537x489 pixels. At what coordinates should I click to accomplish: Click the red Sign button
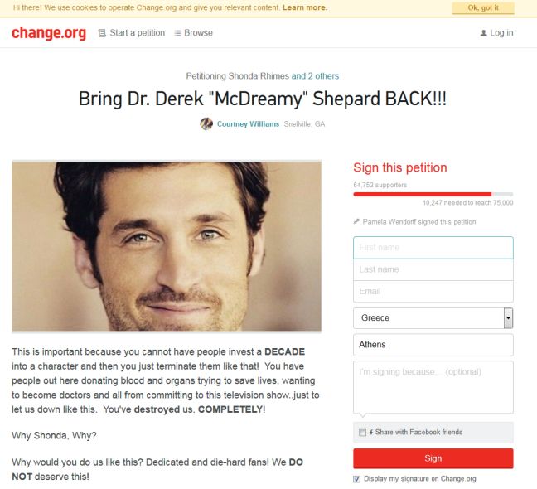pyautogui.click(x=433, y=458)
